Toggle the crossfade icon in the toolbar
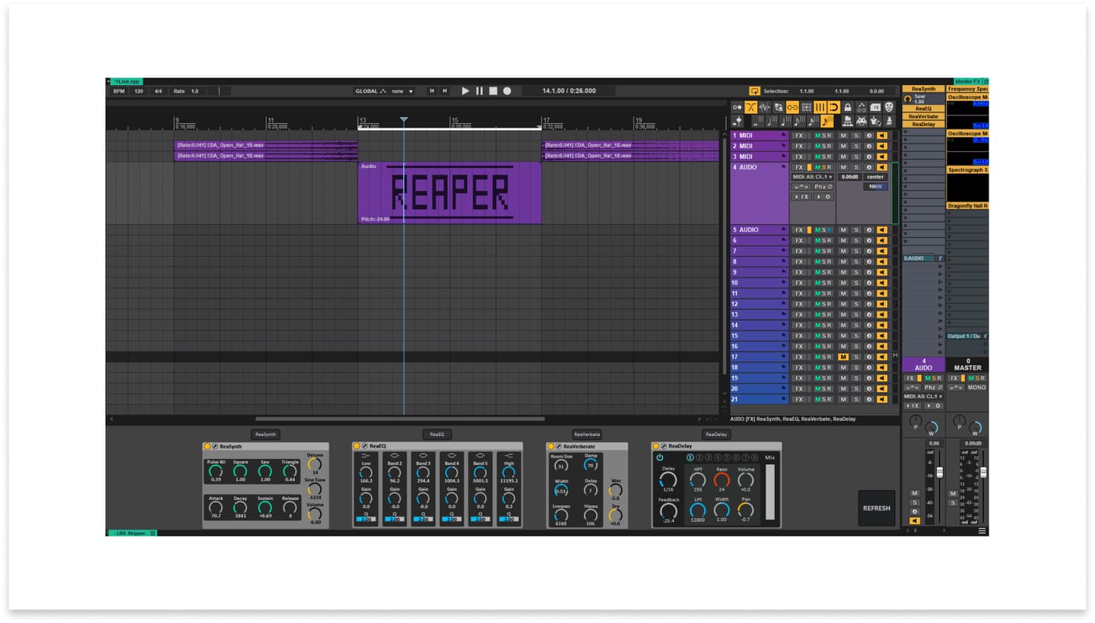1095x623 pixels. pos(751,107)
